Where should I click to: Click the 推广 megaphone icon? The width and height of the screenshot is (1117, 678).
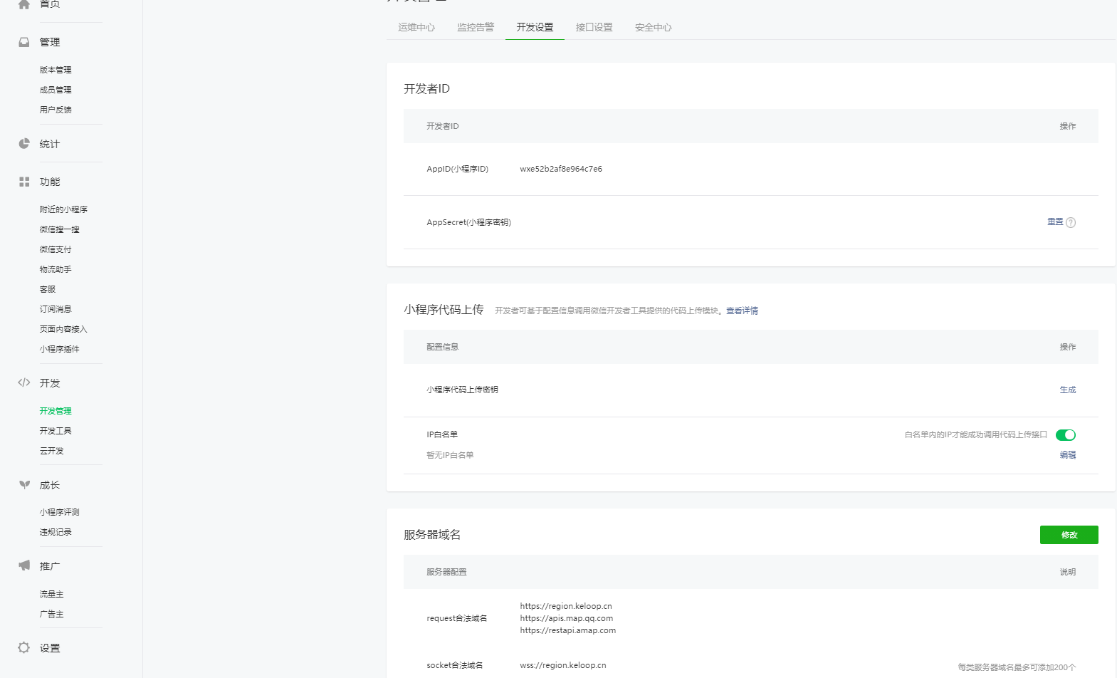click(24, 565)
